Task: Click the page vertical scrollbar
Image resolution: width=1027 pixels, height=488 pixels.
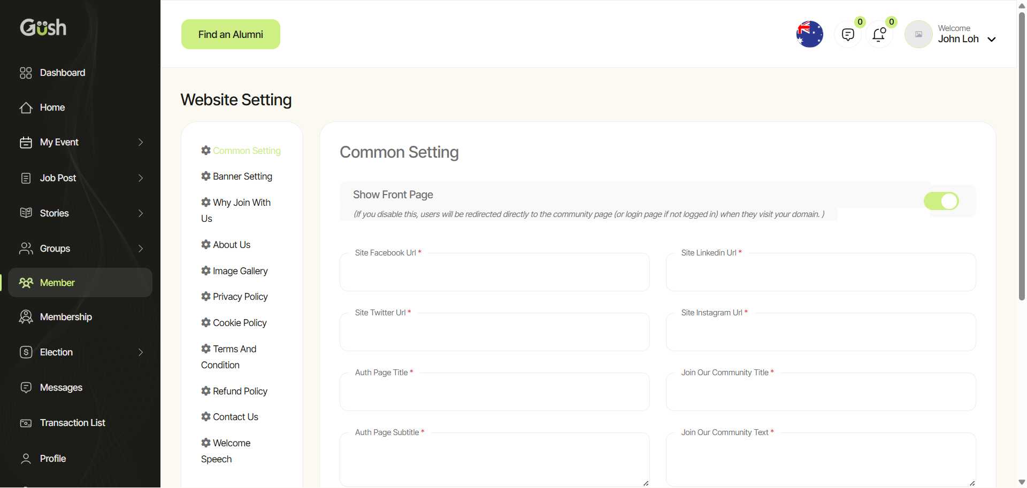Action: point(1022,155)
